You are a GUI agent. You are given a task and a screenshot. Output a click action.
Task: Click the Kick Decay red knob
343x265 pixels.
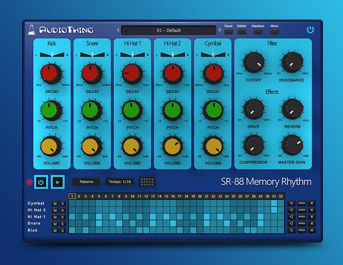(x=52, y=73)
